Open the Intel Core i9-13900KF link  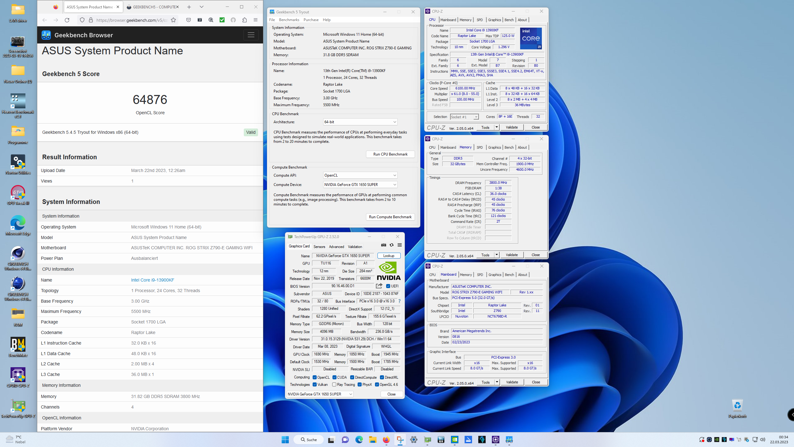point(153,280)
